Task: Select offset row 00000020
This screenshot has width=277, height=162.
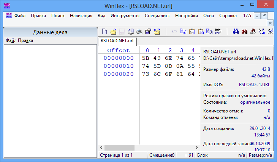Action: coord(119,74)
